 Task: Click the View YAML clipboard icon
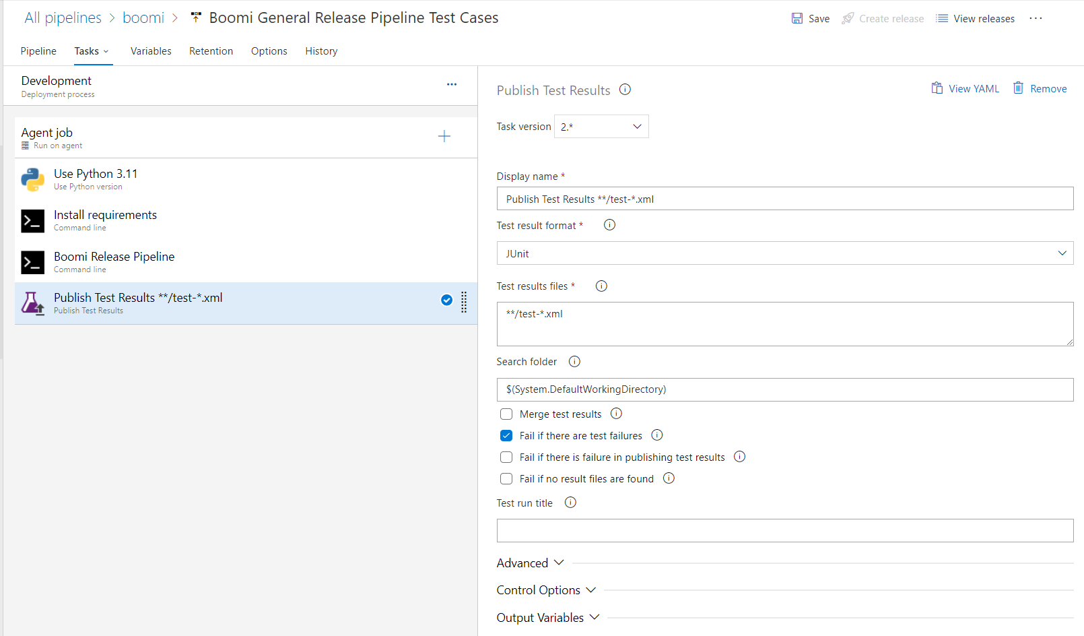click(x=937, y=88)
